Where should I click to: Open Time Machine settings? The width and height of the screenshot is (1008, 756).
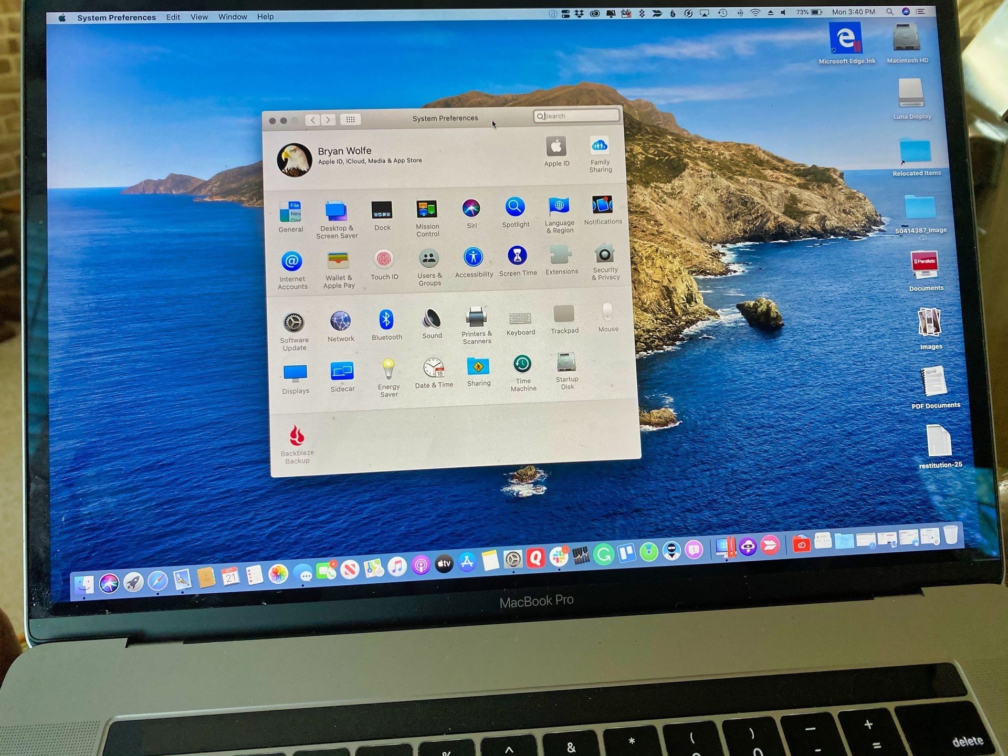(522, 365)
